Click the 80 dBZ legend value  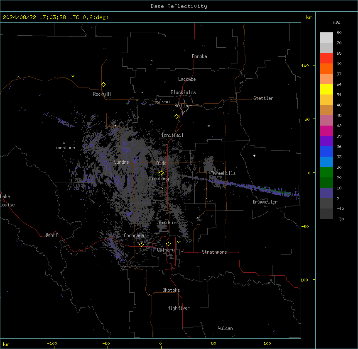click(x=339, y=33)
